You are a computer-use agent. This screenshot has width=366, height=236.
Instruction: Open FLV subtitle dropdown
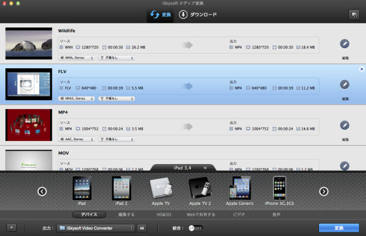click(x=117, y=99)
